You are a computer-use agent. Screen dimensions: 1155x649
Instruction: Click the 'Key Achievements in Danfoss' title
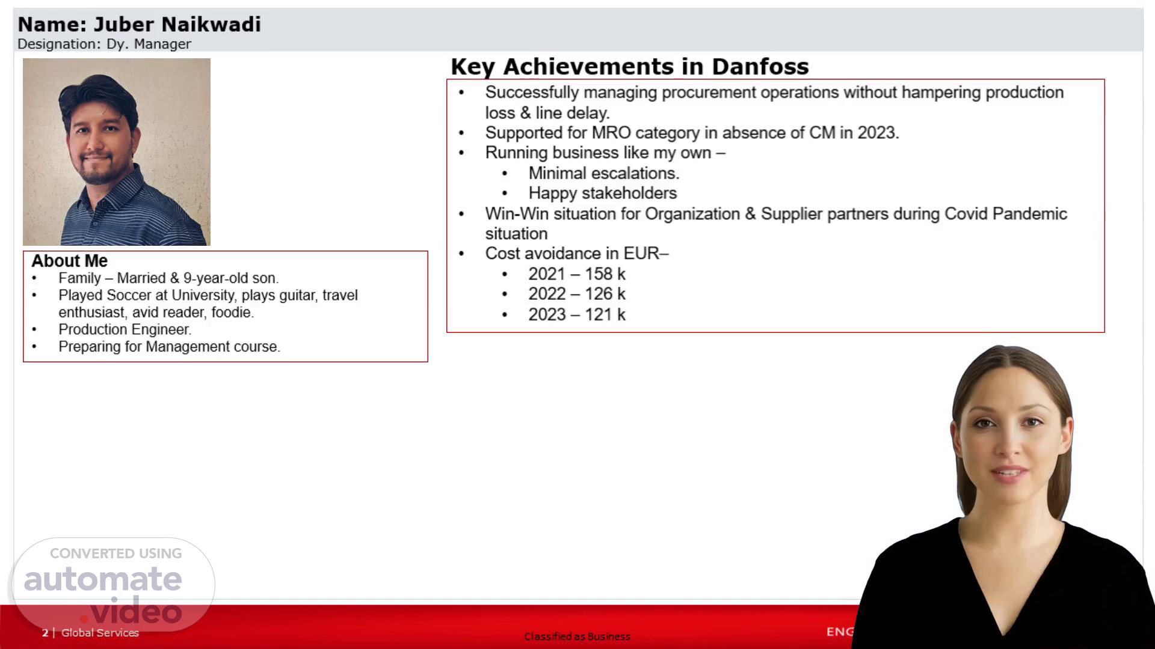click(x=629, y=67)
